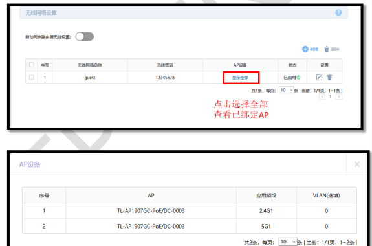Check the select-all header checkbox
Viewport: 372px width, 246px height.
(32, 65)
